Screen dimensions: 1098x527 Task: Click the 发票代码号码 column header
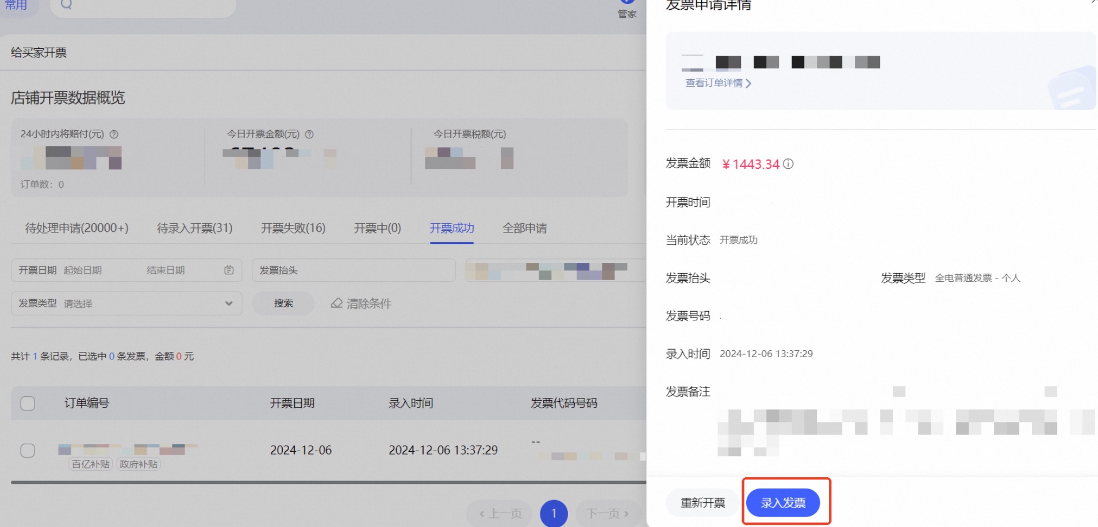coord(564,403)
